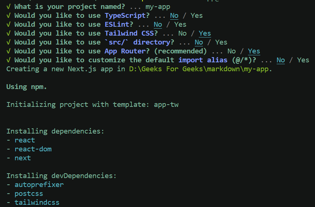
Task: Select No for the src/ directory prompt
Action: [199, 42]
